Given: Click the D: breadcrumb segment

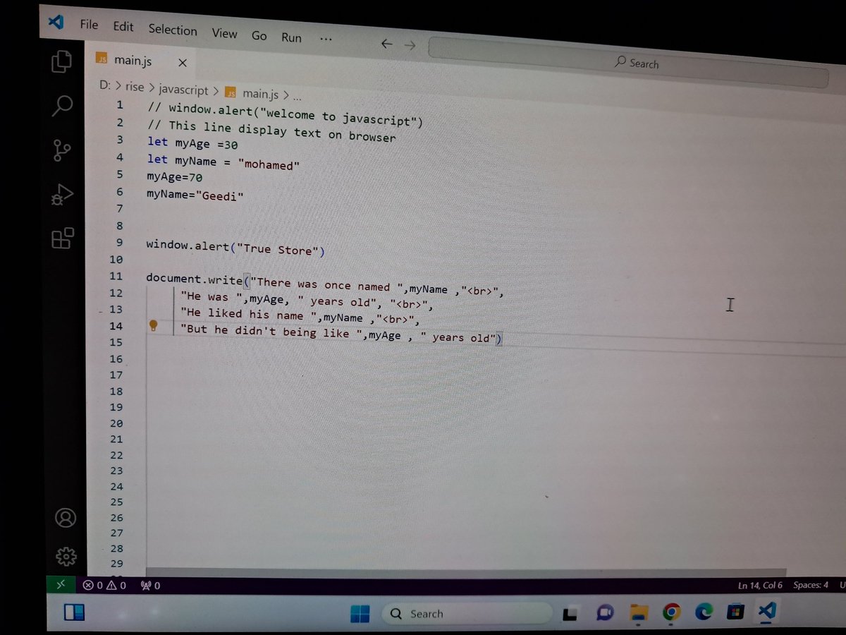Looking at the screenshot, I should (x=105, y=86).
